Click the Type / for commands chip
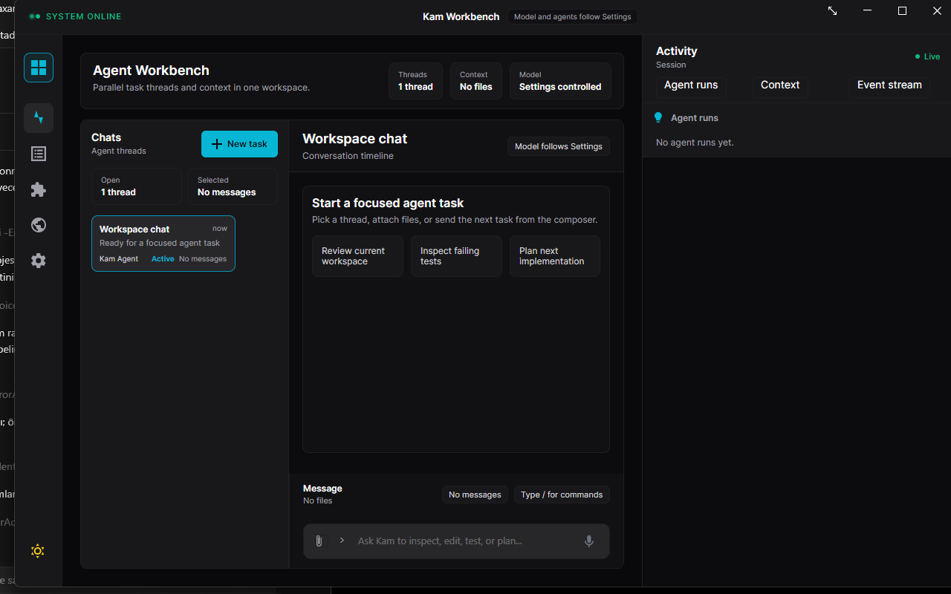This screenshot has height=594, width=951. click(562, 495)
